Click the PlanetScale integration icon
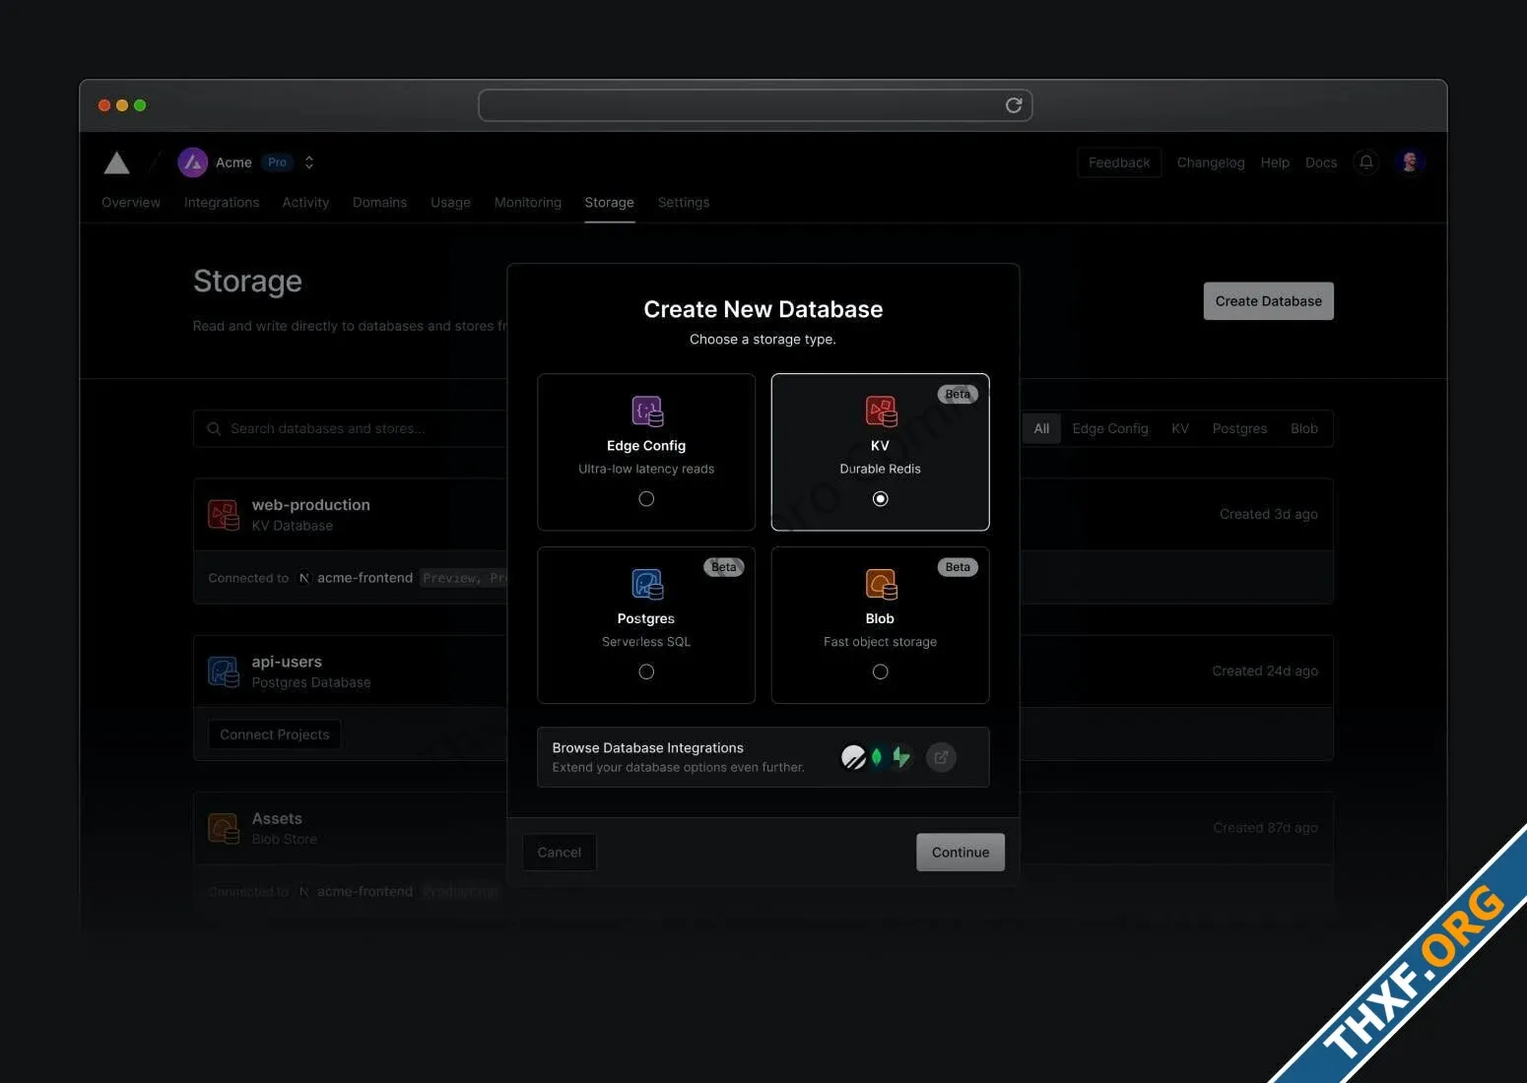 (x=853, y=757)
